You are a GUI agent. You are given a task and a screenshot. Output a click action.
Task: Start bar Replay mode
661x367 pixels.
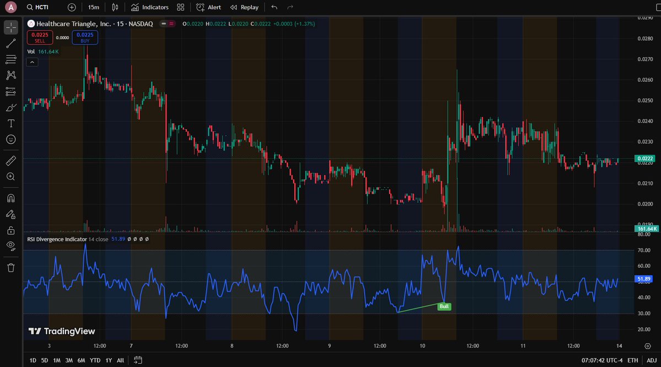point(245,7)
